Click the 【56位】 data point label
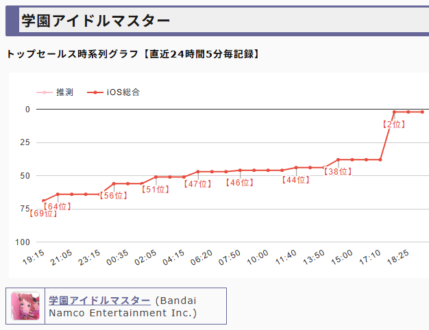The height and width of the screenshot is (330, 429). 113,196
